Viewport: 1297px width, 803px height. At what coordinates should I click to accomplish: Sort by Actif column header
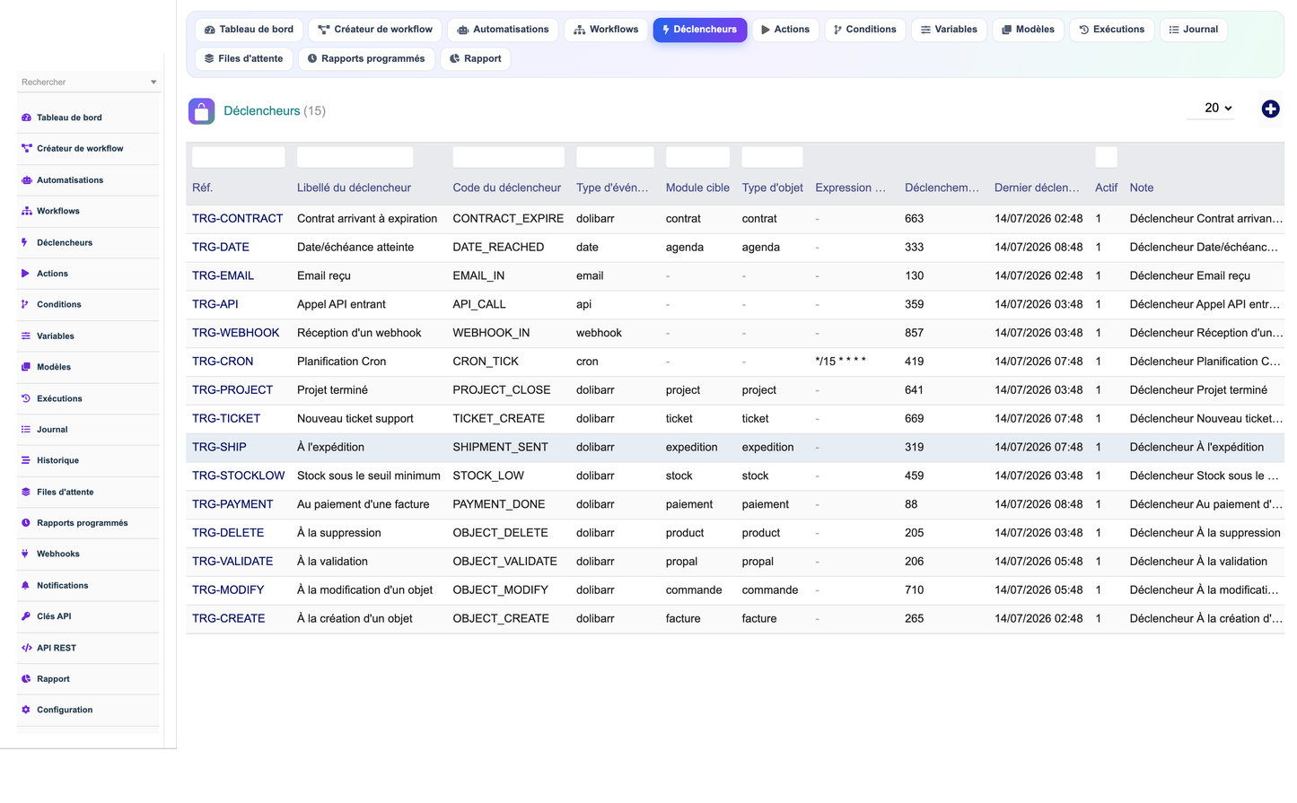tap(1106, 188)
